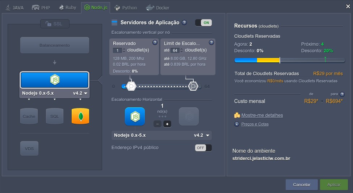Close the topology dialog with X
The image size is (353, 193).
[348, 6]
